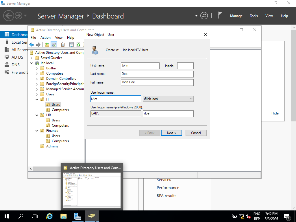
Task: Launch Internet Explorer from the taskbar
Action: (49, 216)
